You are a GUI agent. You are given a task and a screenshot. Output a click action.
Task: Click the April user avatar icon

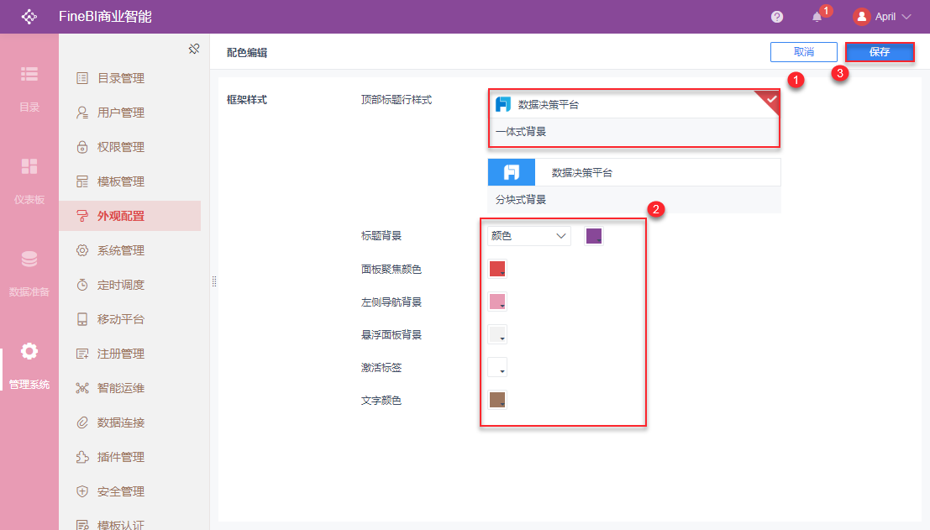click(x=861, y=17)
